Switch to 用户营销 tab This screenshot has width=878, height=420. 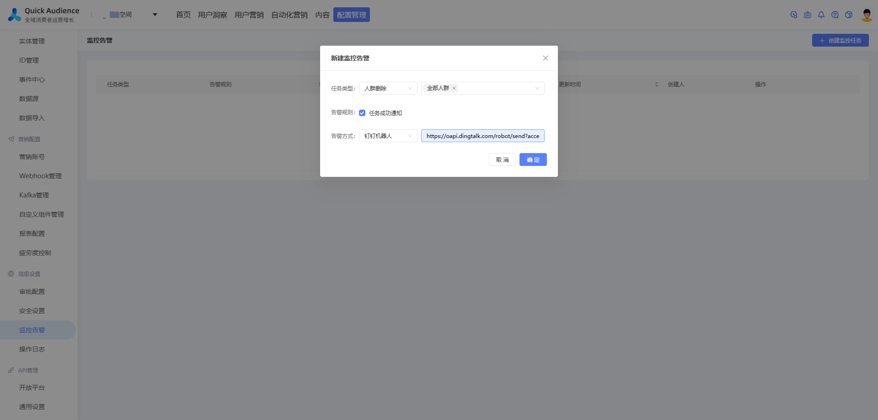(249, 15)
